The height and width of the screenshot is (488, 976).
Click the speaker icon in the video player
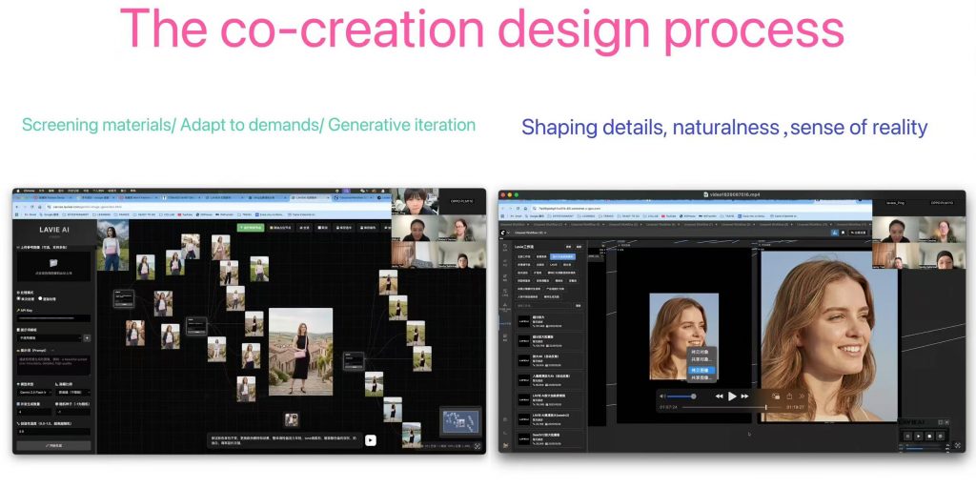[661, 396]
